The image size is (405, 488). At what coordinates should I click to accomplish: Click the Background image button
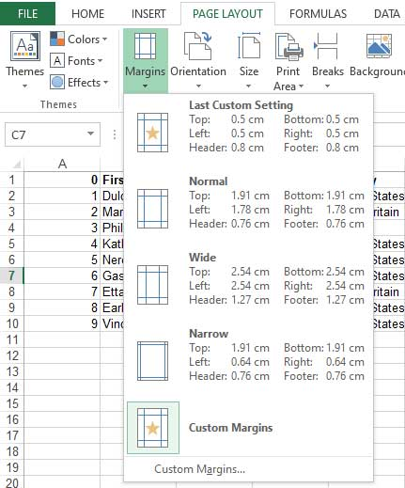click(378, 55)
